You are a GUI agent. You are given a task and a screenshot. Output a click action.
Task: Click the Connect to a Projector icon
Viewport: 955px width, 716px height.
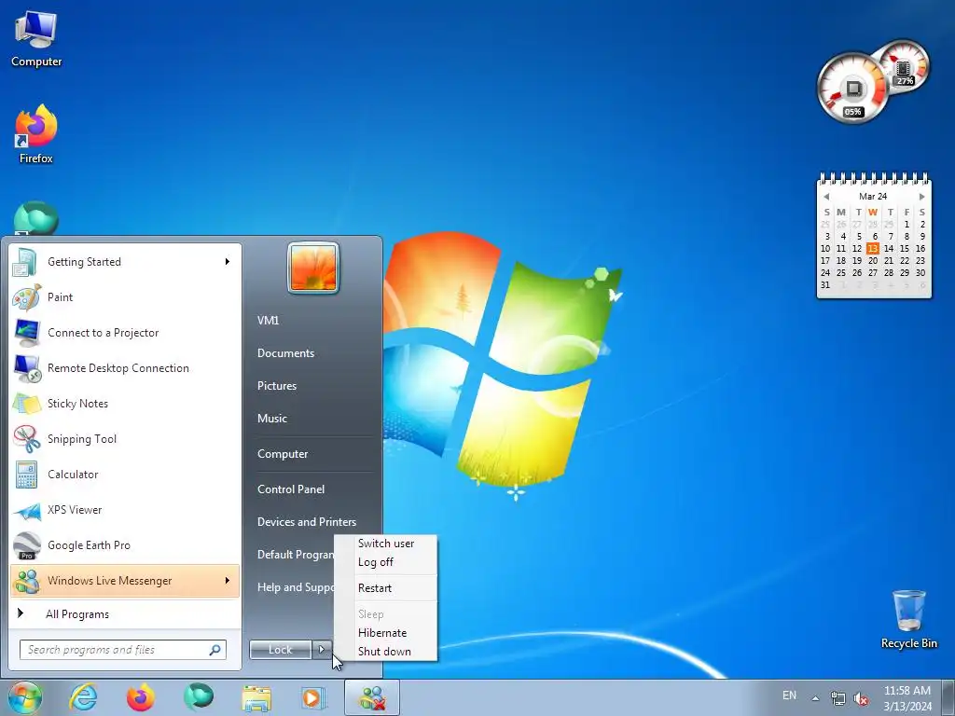click(x=26, y=333)
